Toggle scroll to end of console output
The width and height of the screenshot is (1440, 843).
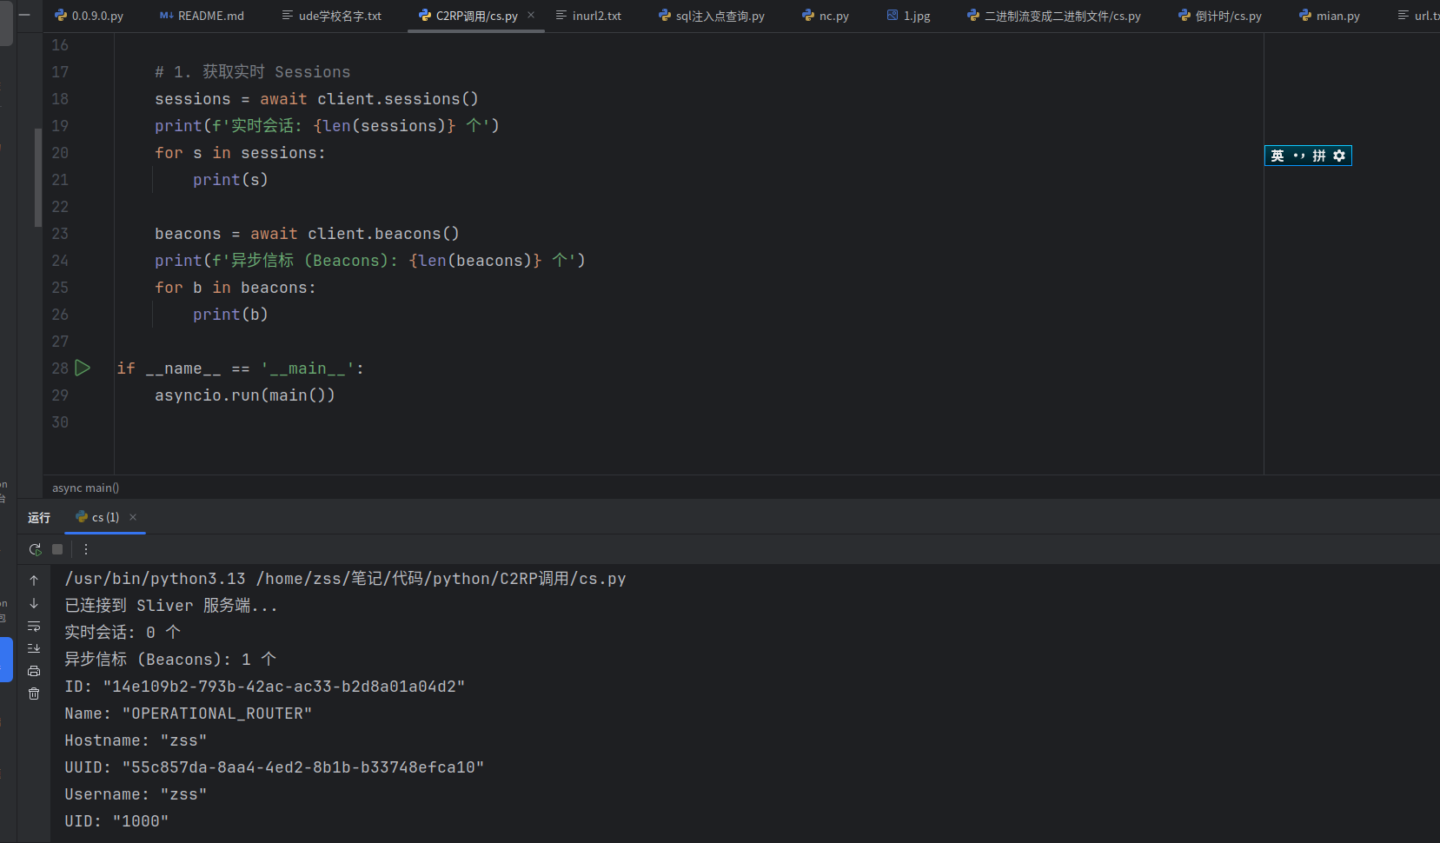34,648
